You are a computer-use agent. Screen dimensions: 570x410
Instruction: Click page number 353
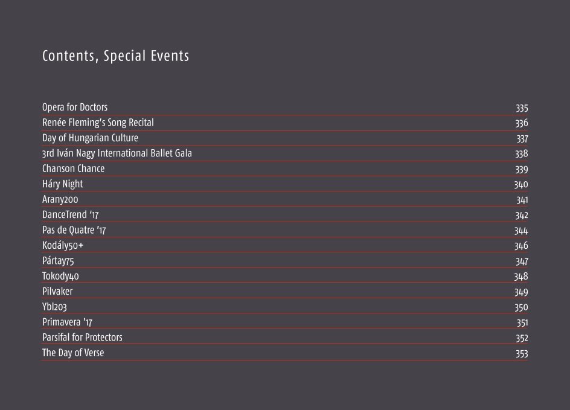pyautogui.click(x=522, y=354)
